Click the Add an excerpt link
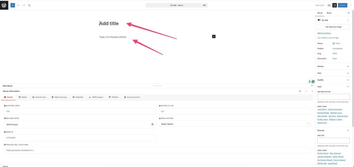Viewport: 354px width, 167px height. pyautogui.click(x=324, y=33)
